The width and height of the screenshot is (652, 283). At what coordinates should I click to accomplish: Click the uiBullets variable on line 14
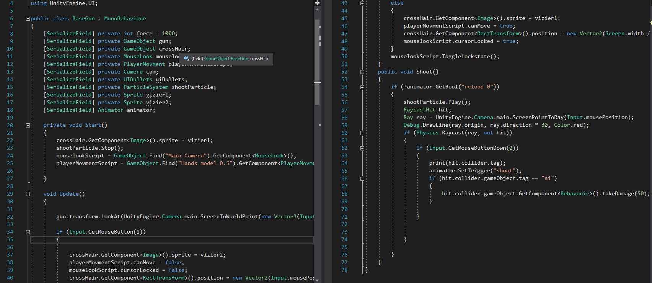coord(170,80)
